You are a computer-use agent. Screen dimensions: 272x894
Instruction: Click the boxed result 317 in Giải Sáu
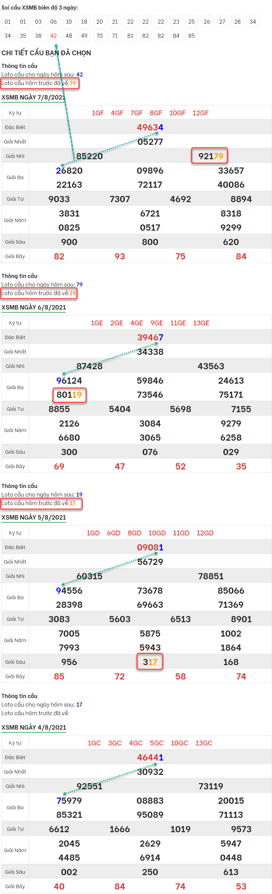pos(150,662)
